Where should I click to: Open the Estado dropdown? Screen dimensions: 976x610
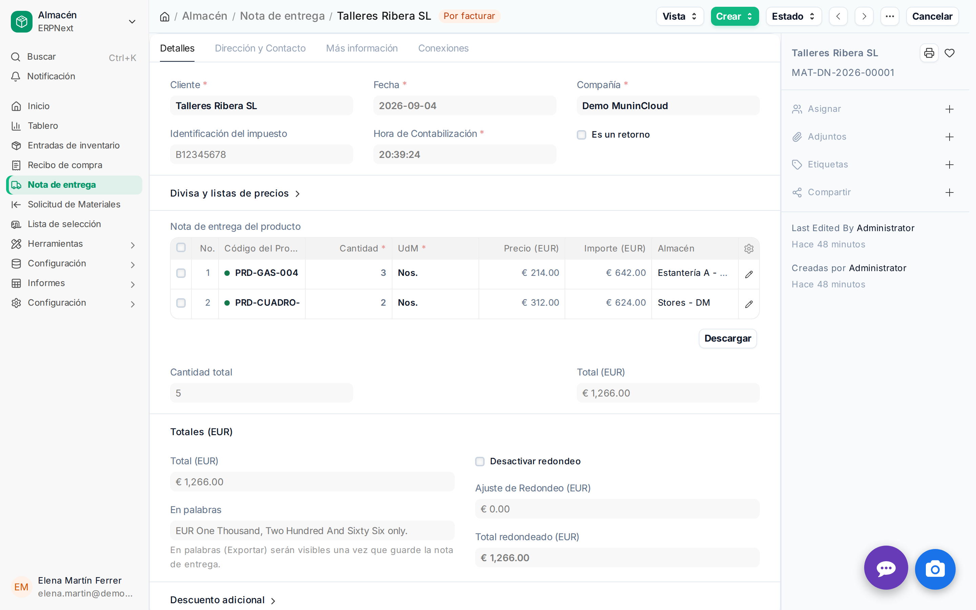coord(793,17)
